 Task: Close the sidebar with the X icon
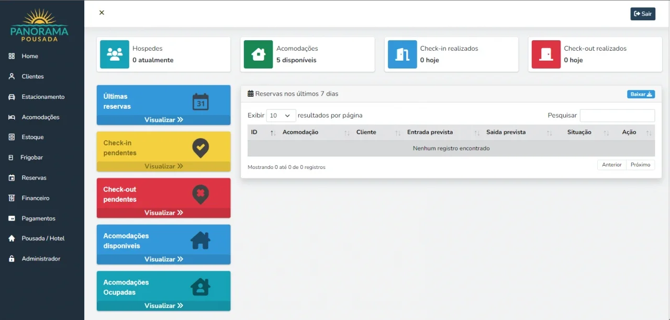click(x=102, y=13)
